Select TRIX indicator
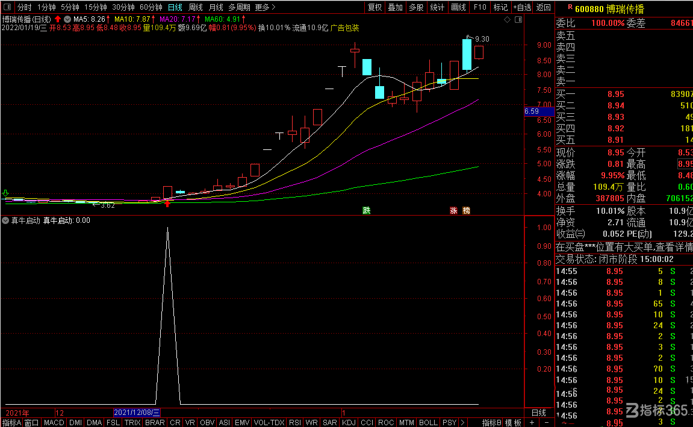693x427 pixels. coord(132,423)
